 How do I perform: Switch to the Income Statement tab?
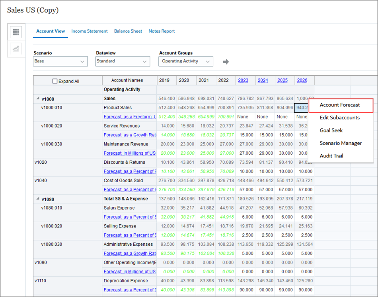(89, 31)
